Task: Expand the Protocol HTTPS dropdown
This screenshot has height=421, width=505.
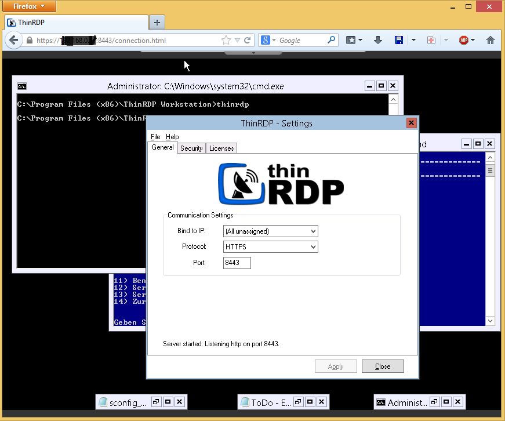Action: [x=271, y=247]
